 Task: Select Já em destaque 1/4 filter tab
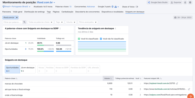tap(28, 69)
